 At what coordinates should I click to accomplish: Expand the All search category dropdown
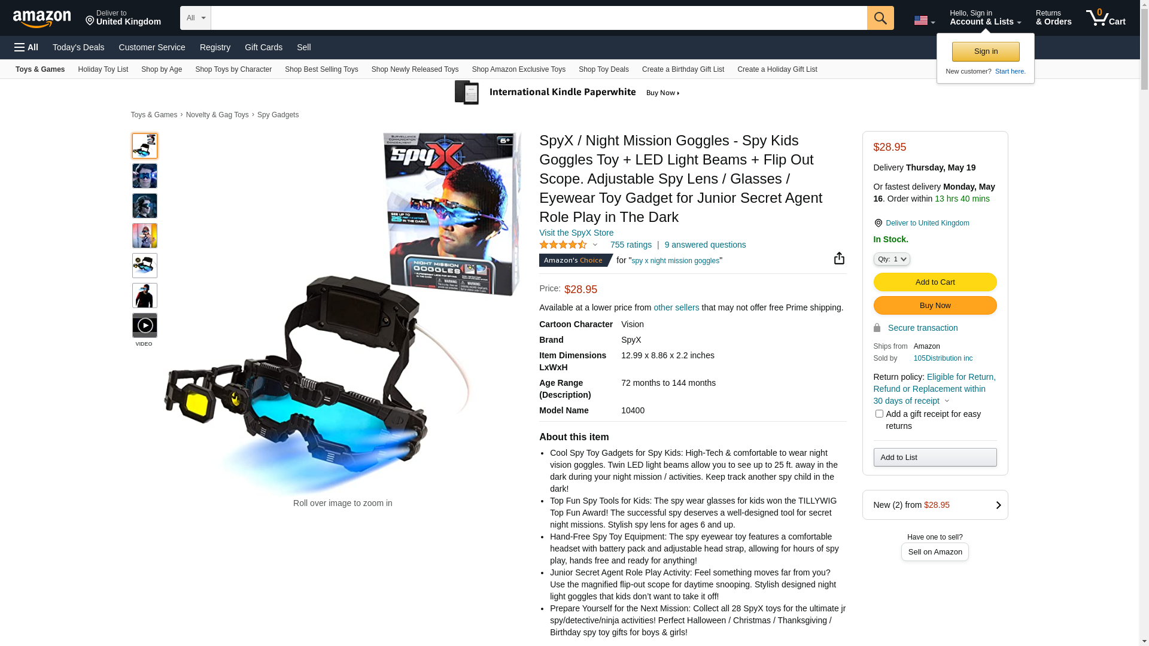click(x=196, y=18)
